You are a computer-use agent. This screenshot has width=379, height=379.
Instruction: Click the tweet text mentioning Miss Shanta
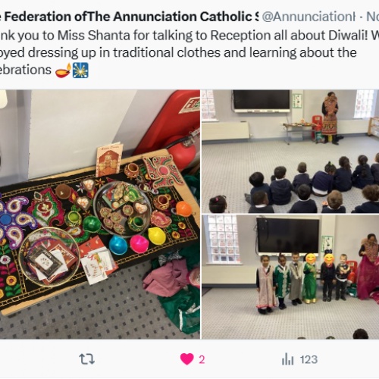point(189,36)
